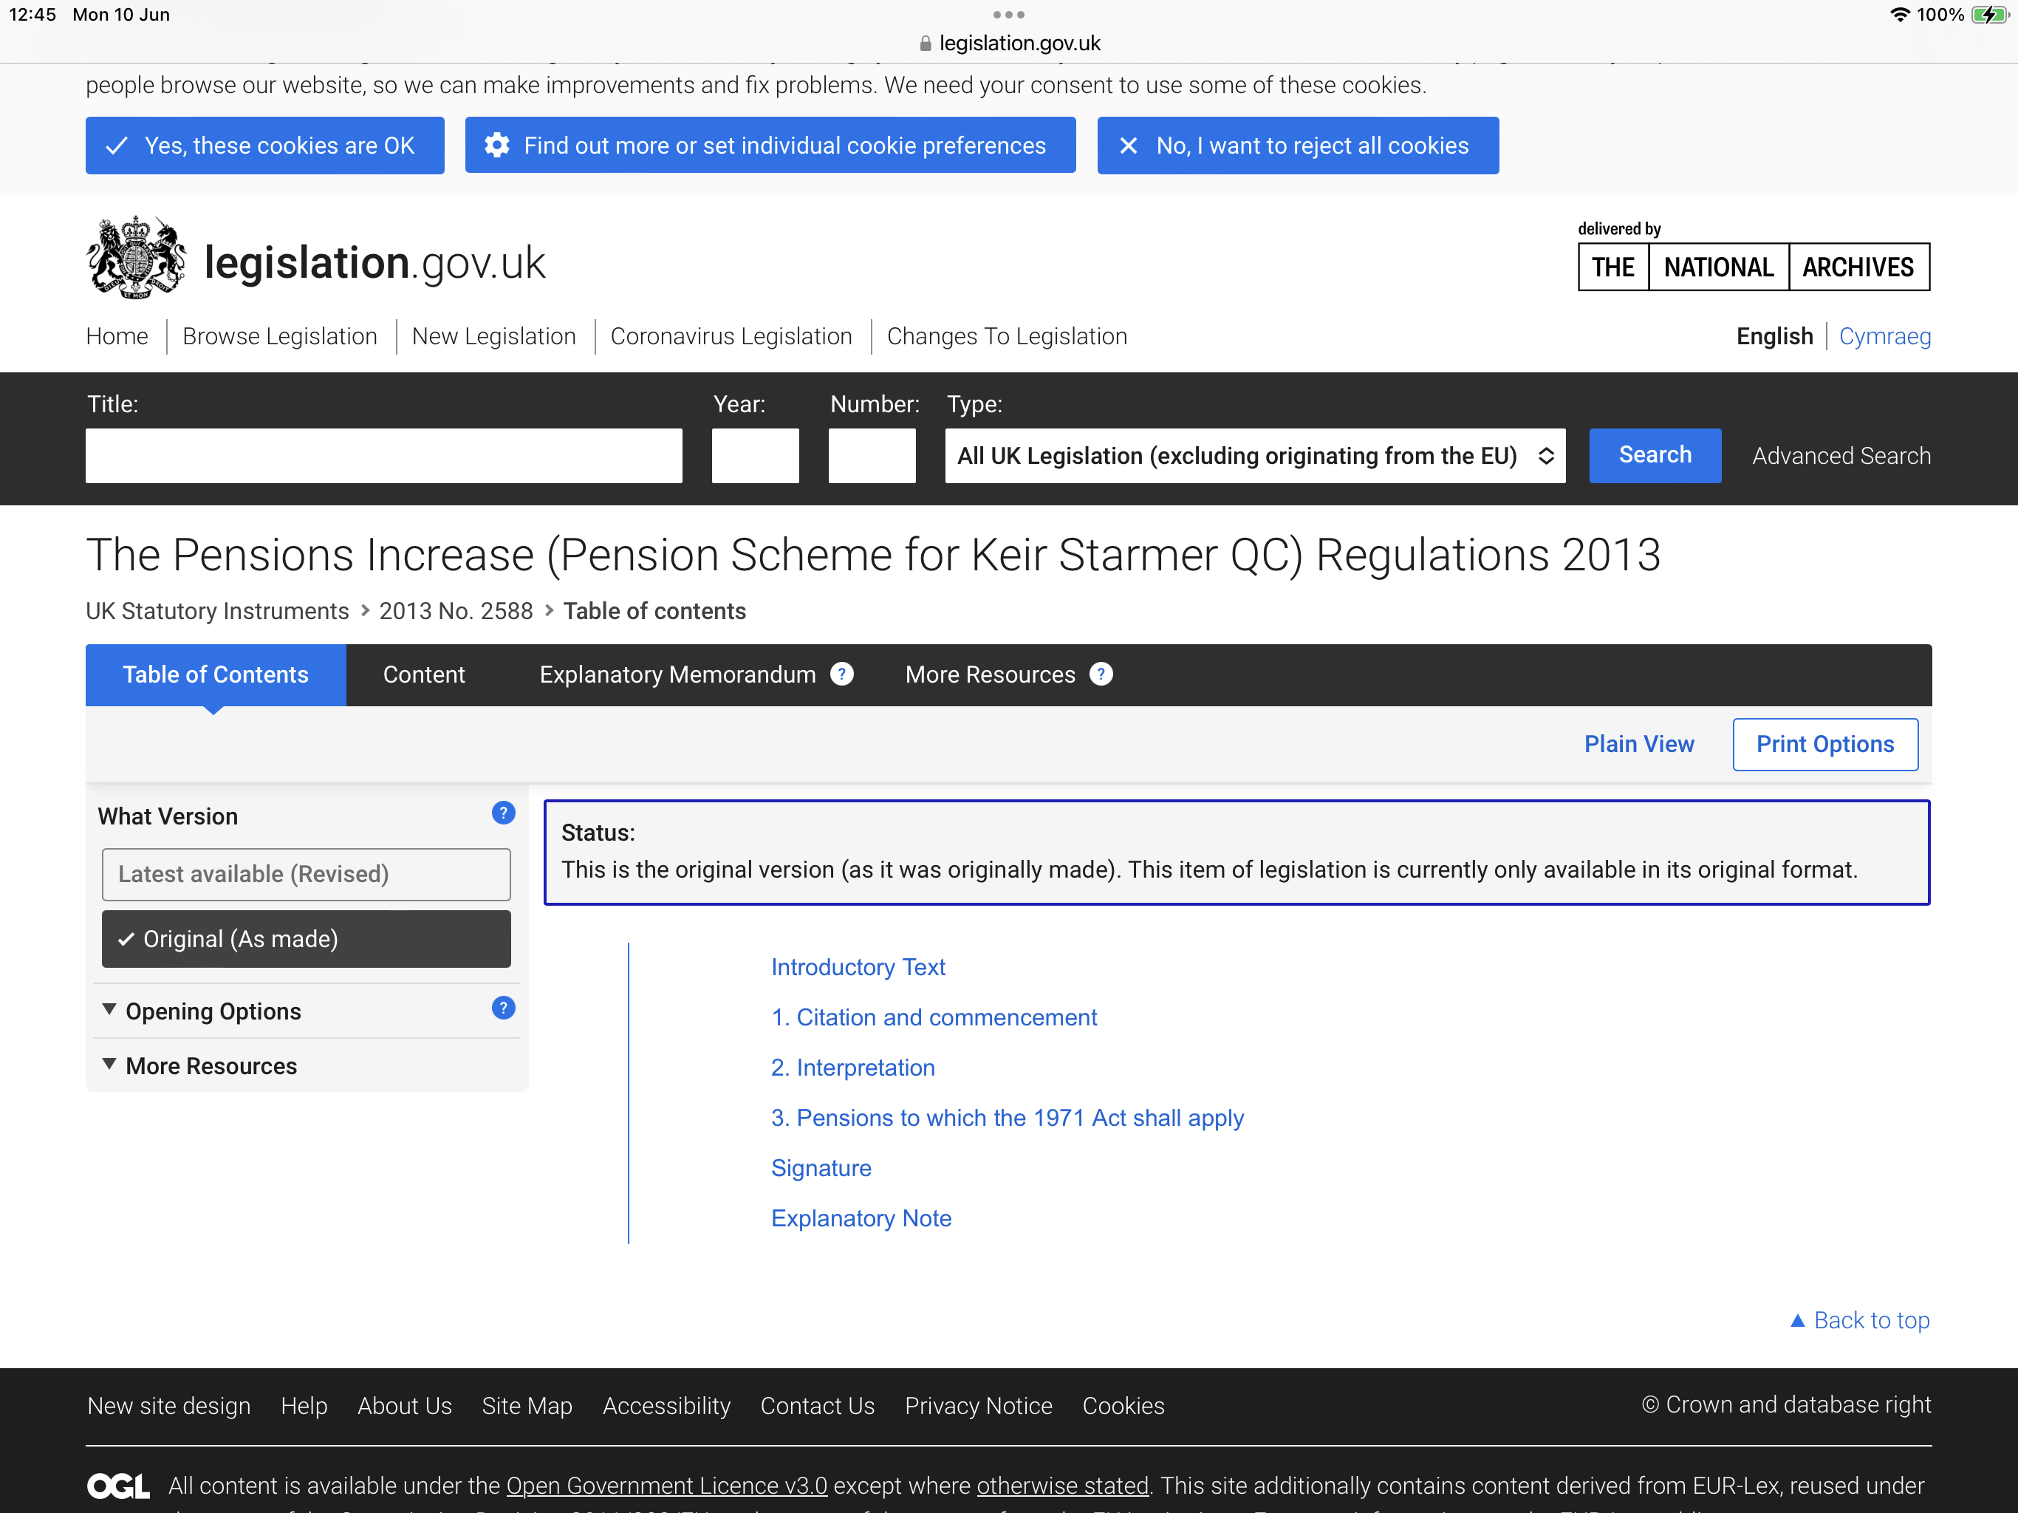Screen dimensions: 2018x1513
Task: Open the Introductory Text link
Action: 858,967
